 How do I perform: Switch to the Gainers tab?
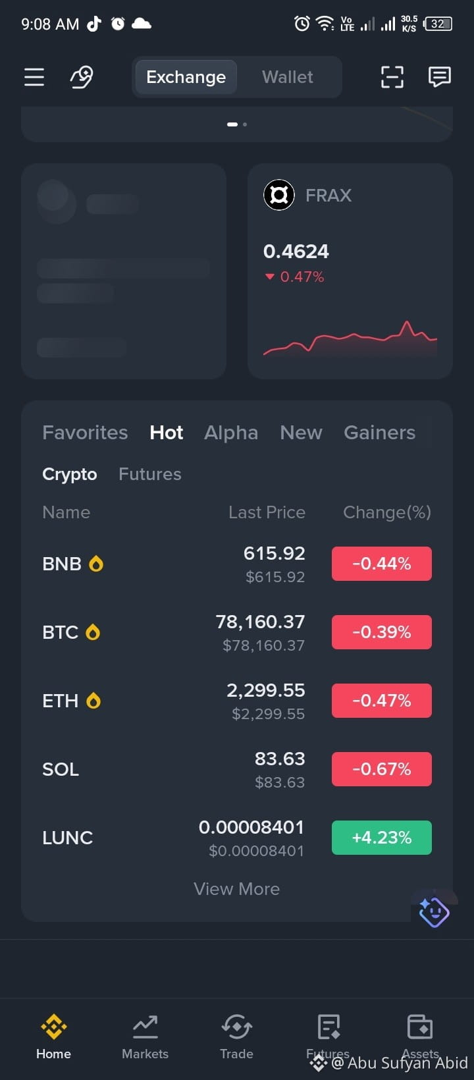click(x=380, y=433)
